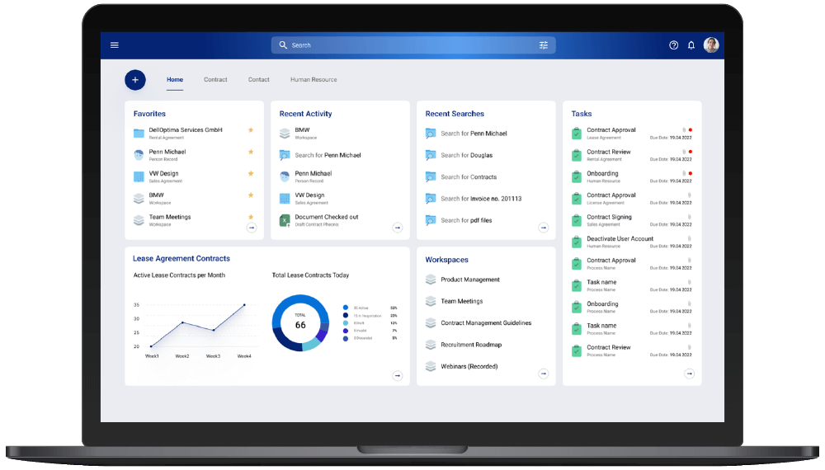Toggle star for Penn Michael favorite

click(251, 152)
